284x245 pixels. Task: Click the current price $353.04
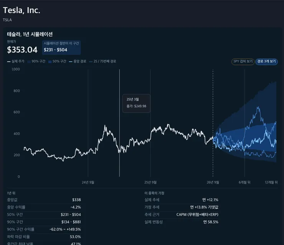(22, 50)
